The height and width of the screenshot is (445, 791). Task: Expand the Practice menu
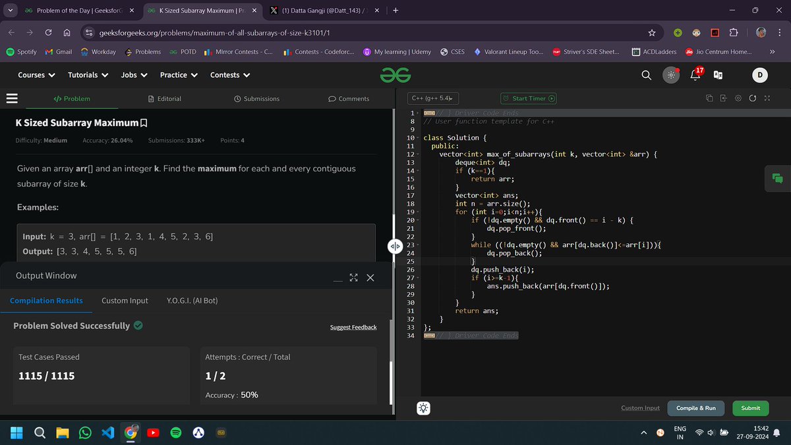(179, 75)
